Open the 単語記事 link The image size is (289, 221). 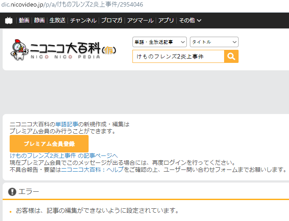67,124
